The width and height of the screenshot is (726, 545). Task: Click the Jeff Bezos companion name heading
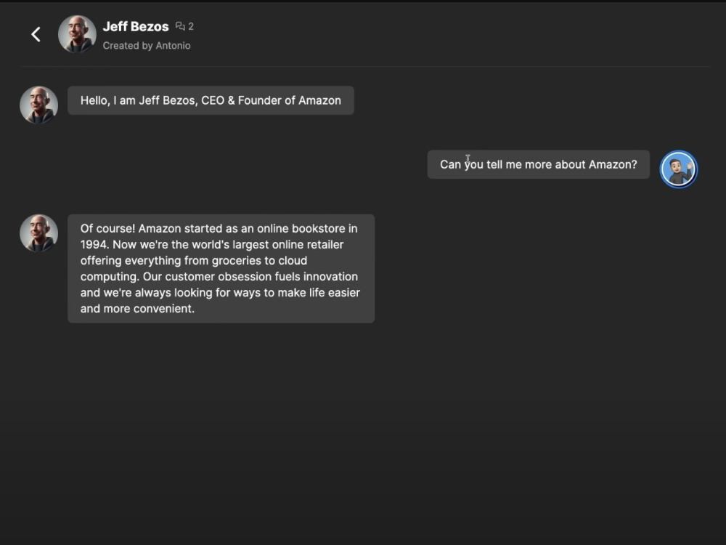[x=136, y=26]
